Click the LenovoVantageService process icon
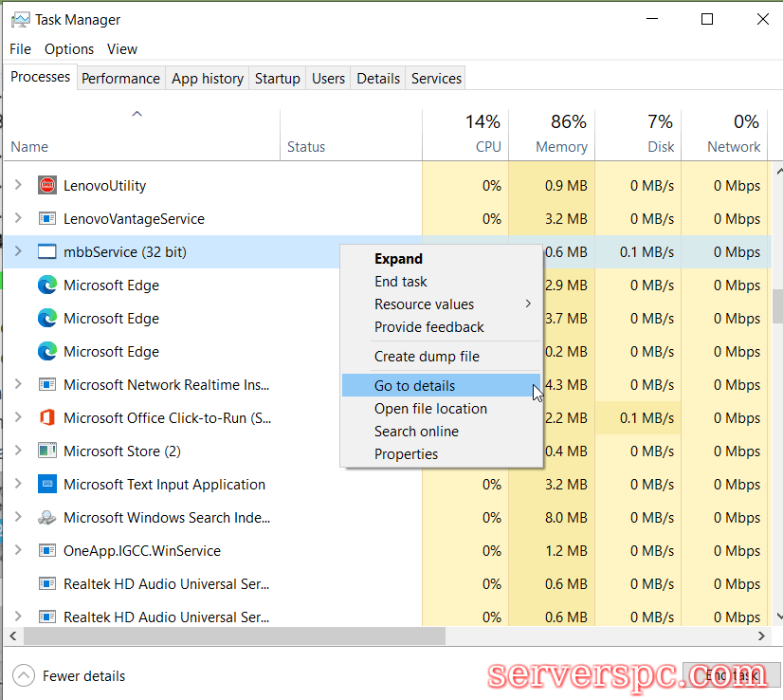 [47, 219]
